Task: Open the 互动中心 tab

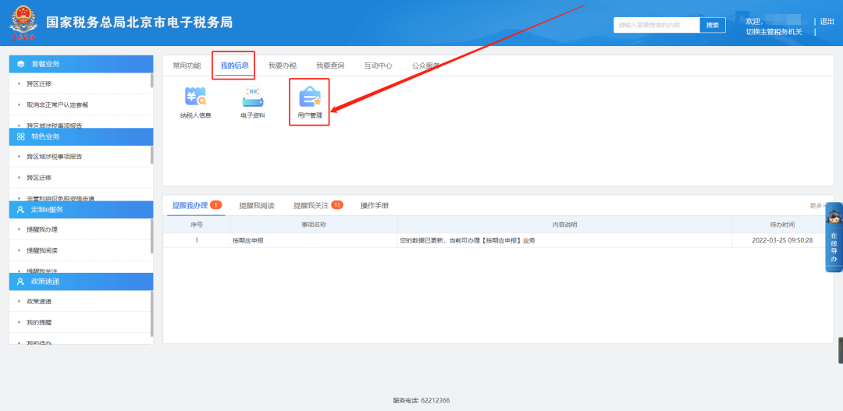Action: click(x=378, y=66)
